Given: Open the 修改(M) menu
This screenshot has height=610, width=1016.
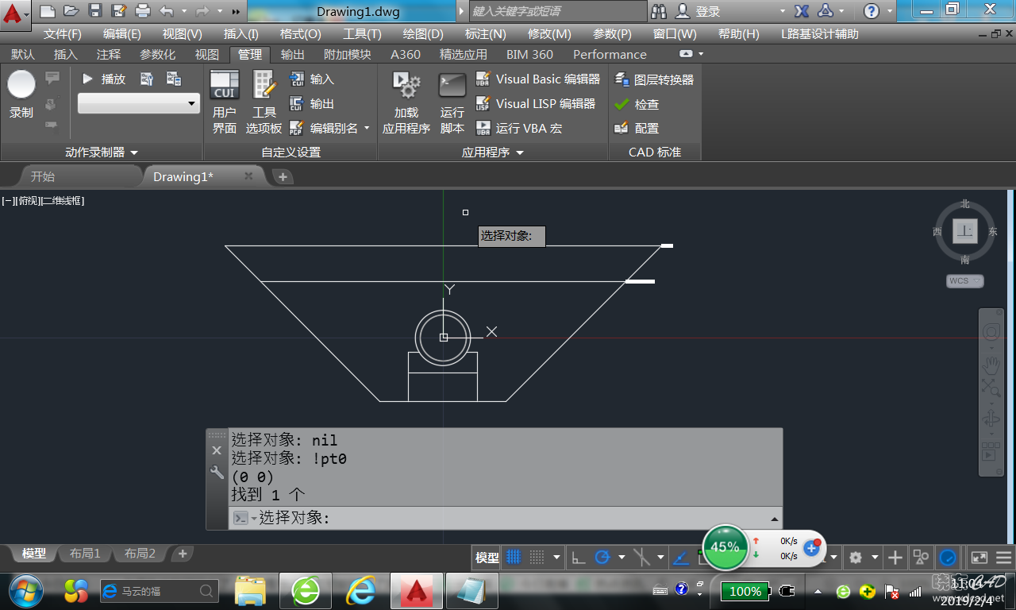Looking at the screenshot, I should (549, 34).
